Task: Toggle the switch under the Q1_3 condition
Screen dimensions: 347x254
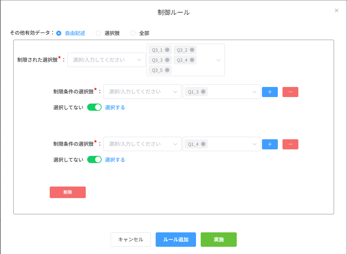Action: (x=94, y=108)
